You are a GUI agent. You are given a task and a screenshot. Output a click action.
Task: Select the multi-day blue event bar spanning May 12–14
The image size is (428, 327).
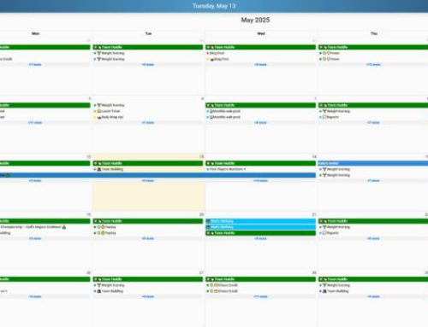click(x=158, y=175)
